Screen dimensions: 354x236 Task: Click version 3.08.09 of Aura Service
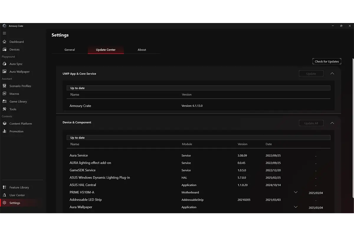tap(242, 155)
